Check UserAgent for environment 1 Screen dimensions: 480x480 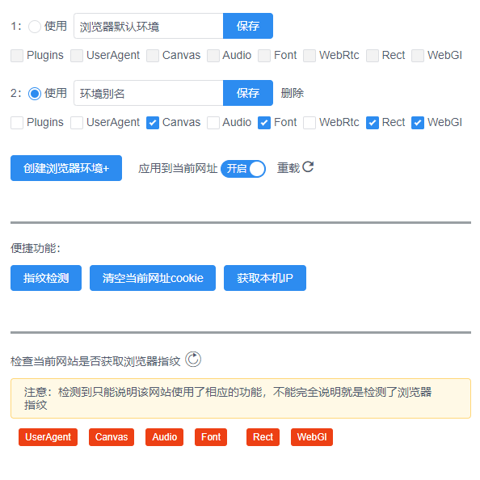coord(77,56)
